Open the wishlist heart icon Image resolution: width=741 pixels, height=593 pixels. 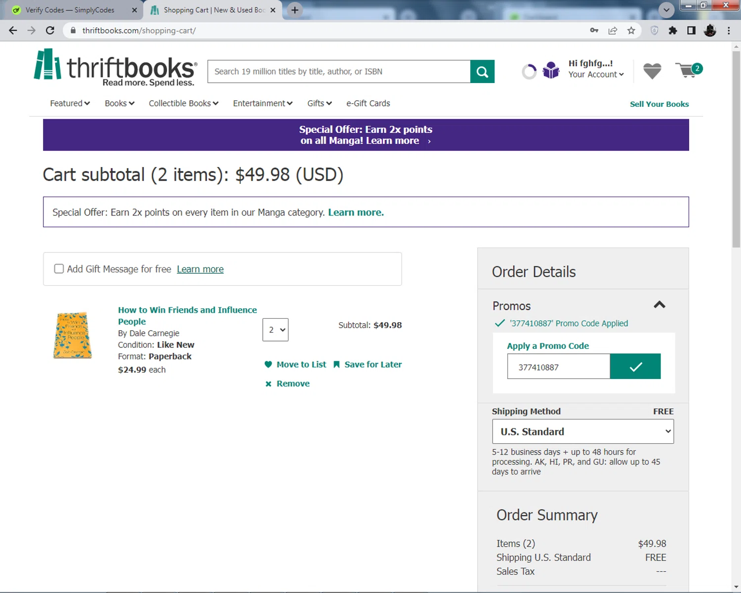(x=652, y=71)
